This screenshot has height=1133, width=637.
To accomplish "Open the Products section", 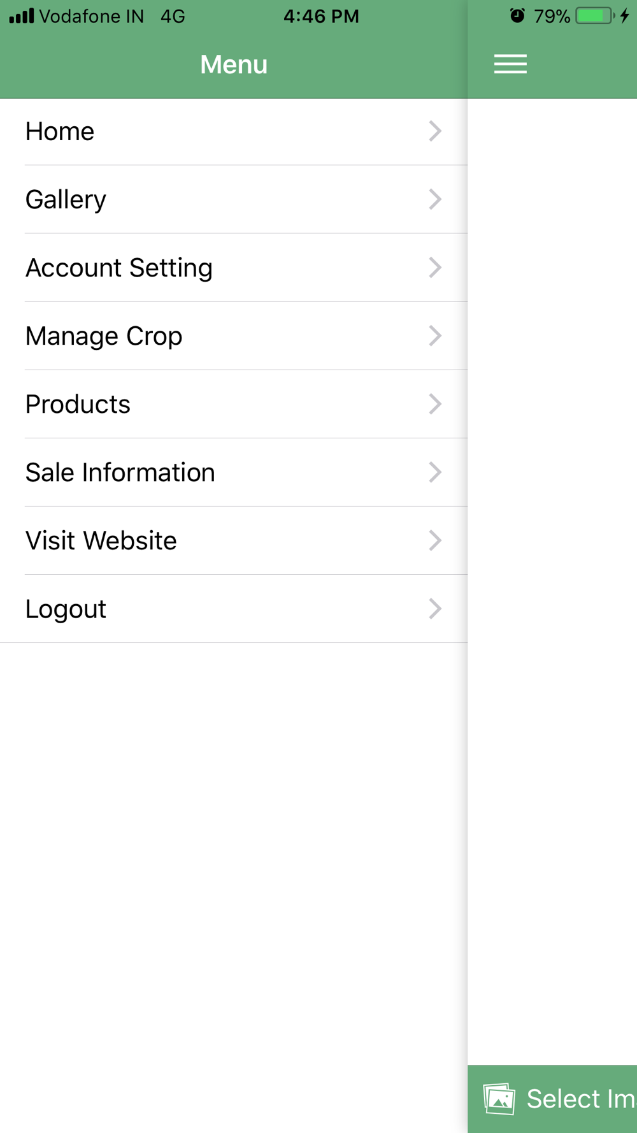I will [x=234, y=404].
